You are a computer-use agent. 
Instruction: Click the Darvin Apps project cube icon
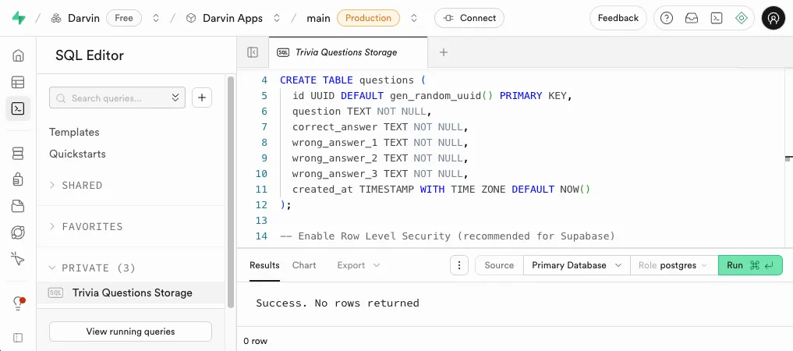[x=191, y=18]
